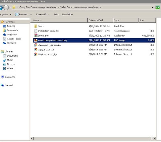Click the Internet Shortcut icon dated 5:36 PM
The image size is (161, 142).
pos(35,54)
